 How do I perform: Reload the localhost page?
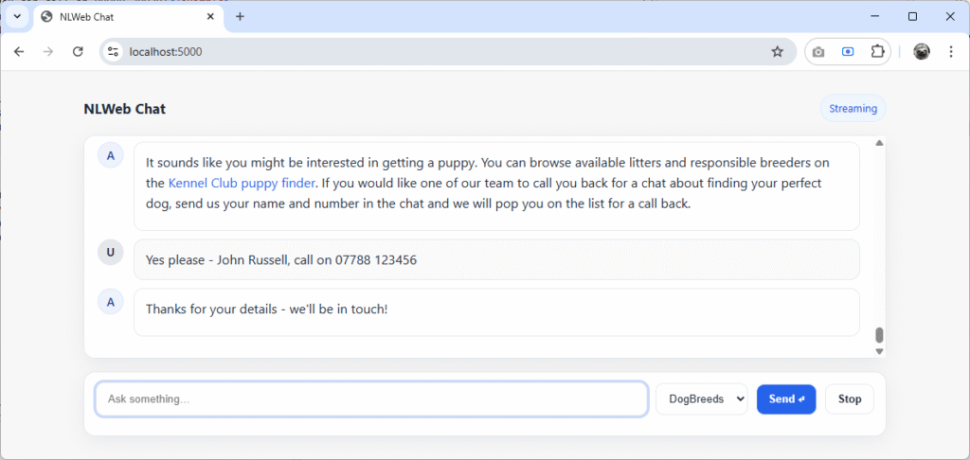pos(78,52)
